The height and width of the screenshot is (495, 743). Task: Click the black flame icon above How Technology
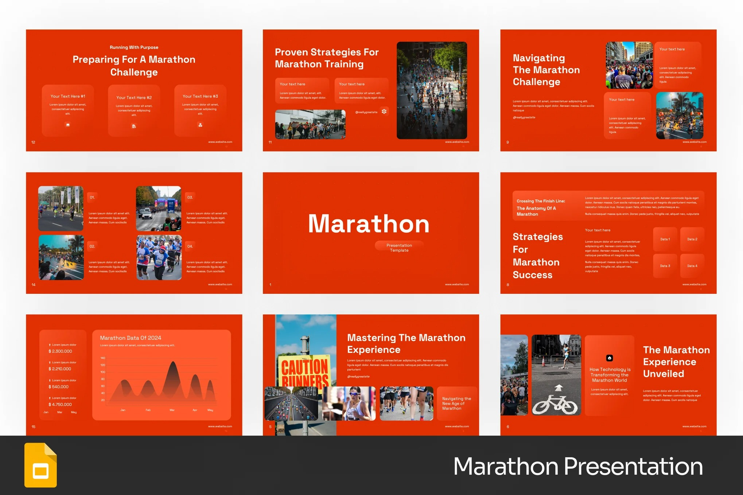609,358
